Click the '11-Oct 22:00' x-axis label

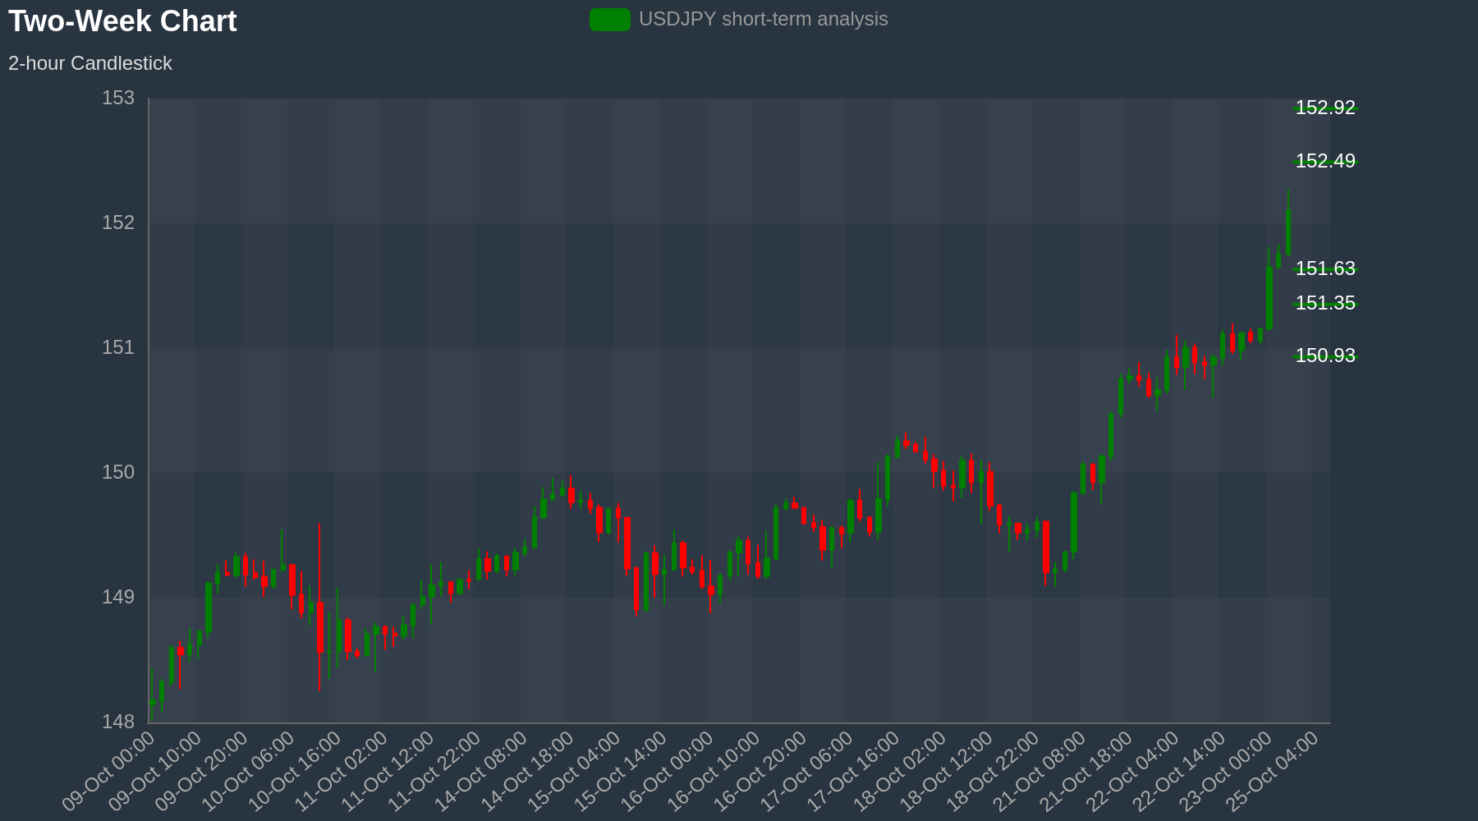[435, 772]
